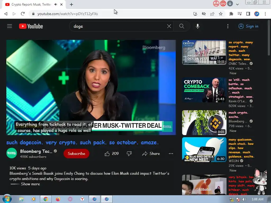Open Chrome from taskbar
This screenshot has height=203, width=271.
(x=46, y=199)
